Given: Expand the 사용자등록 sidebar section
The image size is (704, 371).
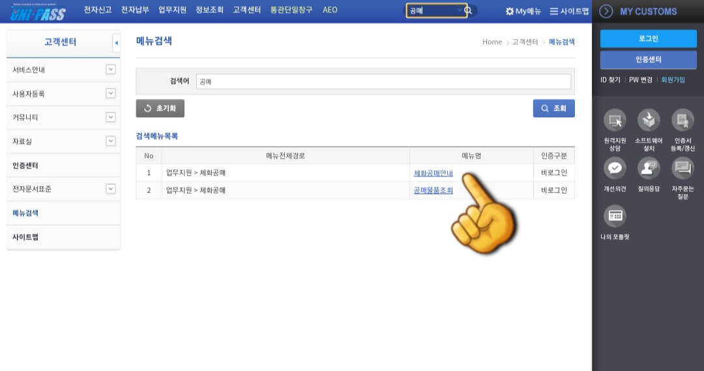Looking at the screenshot, I should 110,93.
